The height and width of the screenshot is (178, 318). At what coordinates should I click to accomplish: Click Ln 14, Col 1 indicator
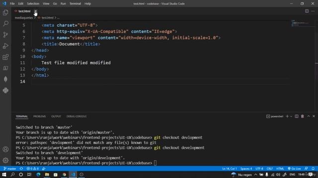point(230,169)
